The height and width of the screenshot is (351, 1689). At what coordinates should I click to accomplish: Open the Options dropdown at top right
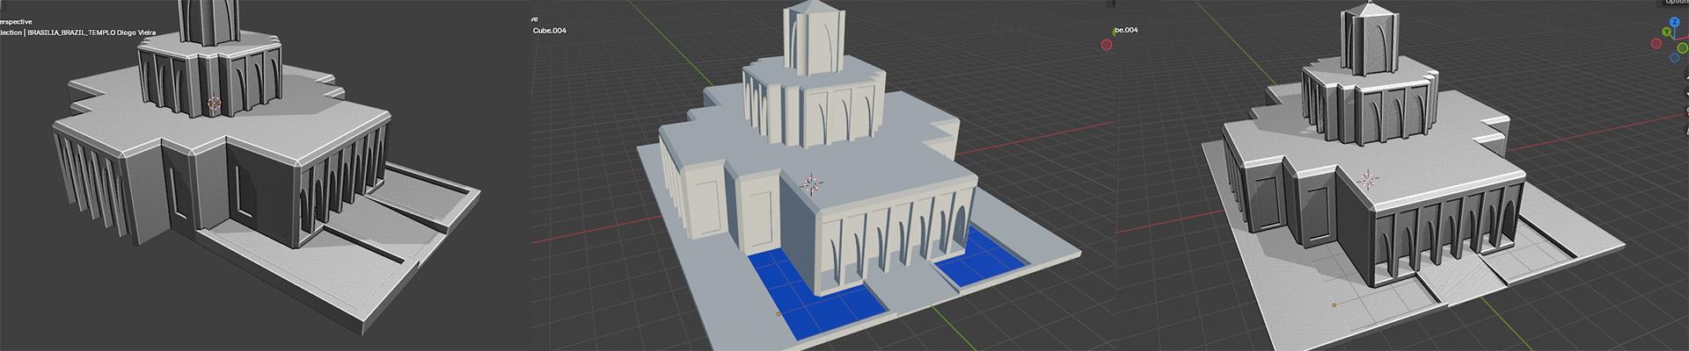coord(1676,3)
